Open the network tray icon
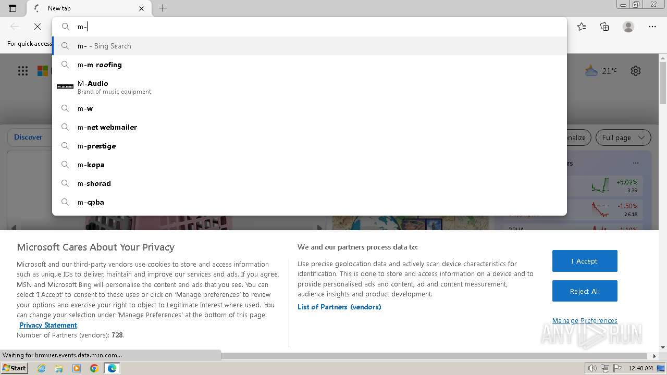This screenshot has width=667, height=375. (x=605, y=368)
